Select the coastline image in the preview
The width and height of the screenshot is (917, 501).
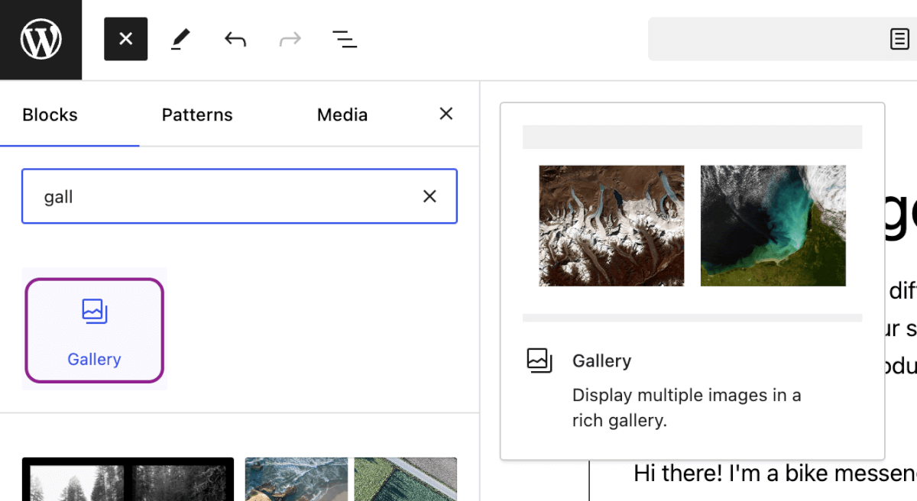coord(773,225)
